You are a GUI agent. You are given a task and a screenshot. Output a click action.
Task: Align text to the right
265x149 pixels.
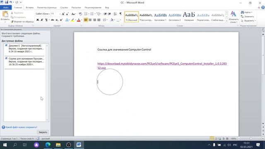pos(94,20)
